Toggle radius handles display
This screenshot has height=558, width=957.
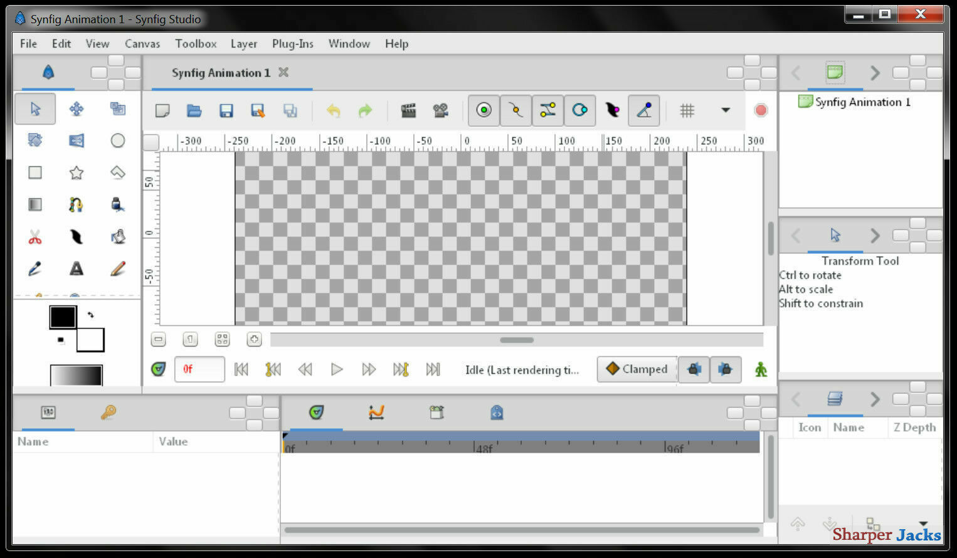579,111
